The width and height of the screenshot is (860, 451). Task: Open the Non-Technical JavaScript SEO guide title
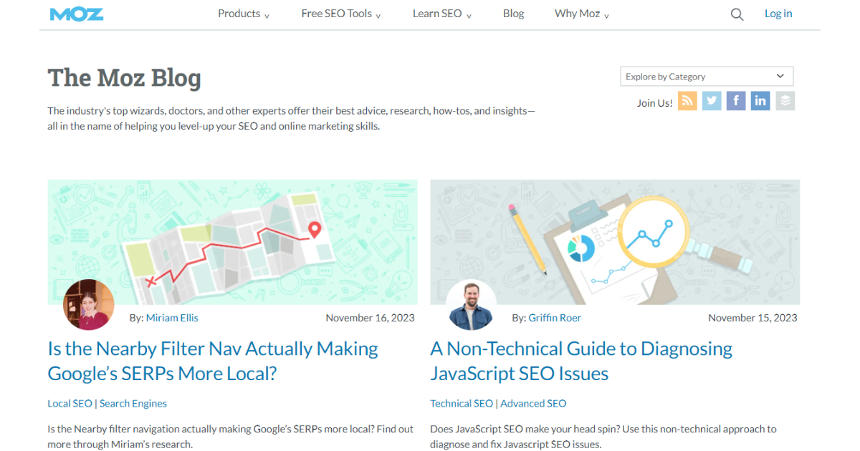(581, 361)
